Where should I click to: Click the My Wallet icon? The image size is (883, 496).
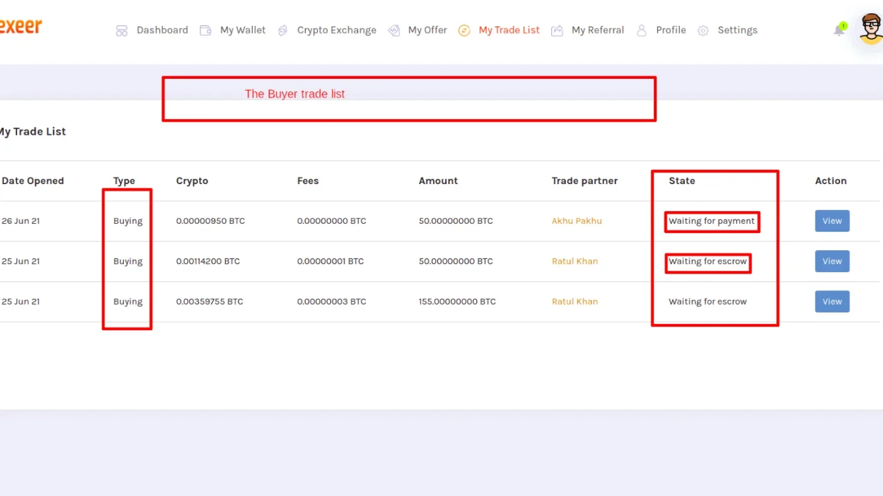(x=205, y=30)
